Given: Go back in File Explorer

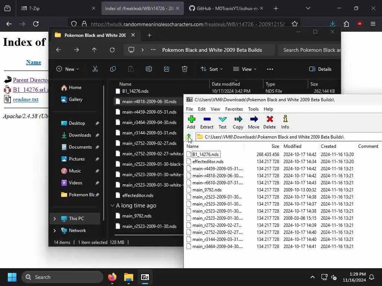Looking at the screenshot, I should coord(59,50).
